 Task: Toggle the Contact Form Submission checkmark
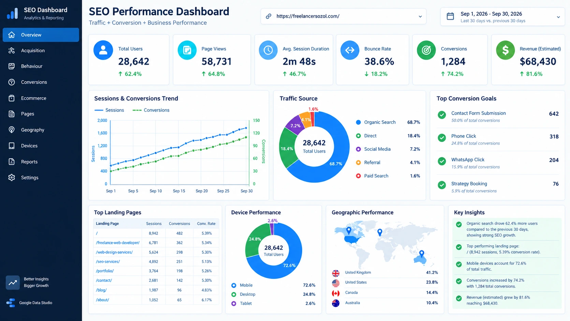click(442, 115)
